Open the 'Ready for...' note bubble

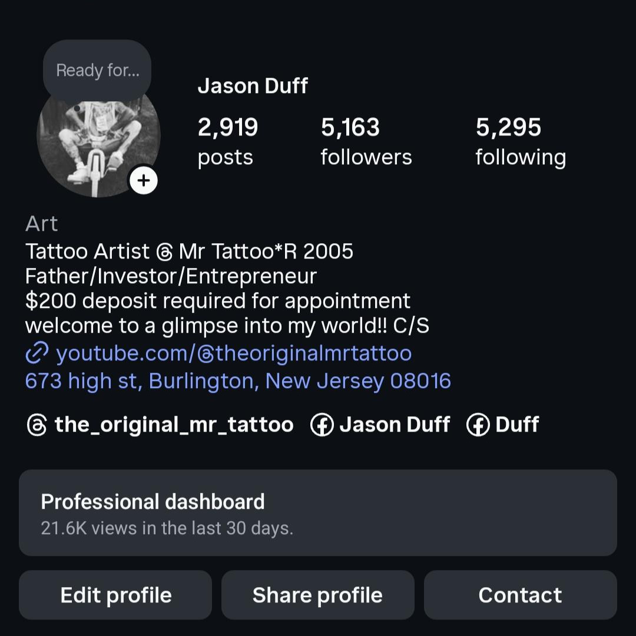pyautogui.click(x=97, y=71)
